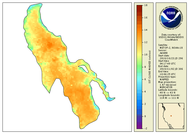Click the dark red top of color scale
Viewport: 189px width, 134px height.
tap(139, 8)
